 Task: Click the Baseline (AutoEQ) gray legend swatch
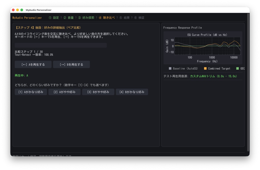point(170,69)
